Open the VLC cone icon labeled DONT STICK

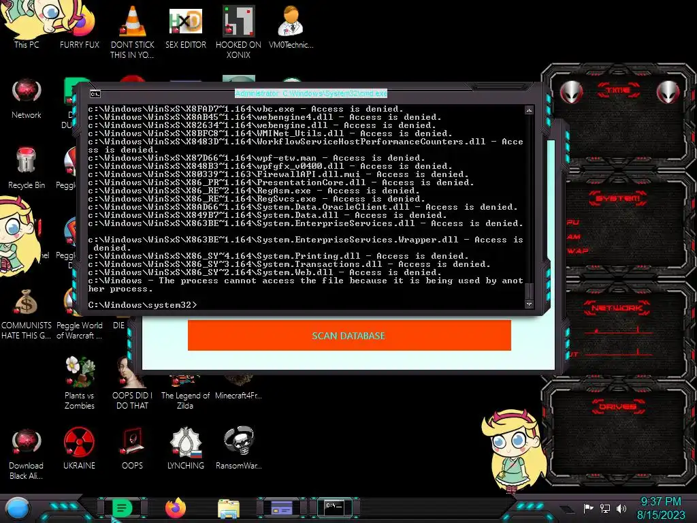132,31
